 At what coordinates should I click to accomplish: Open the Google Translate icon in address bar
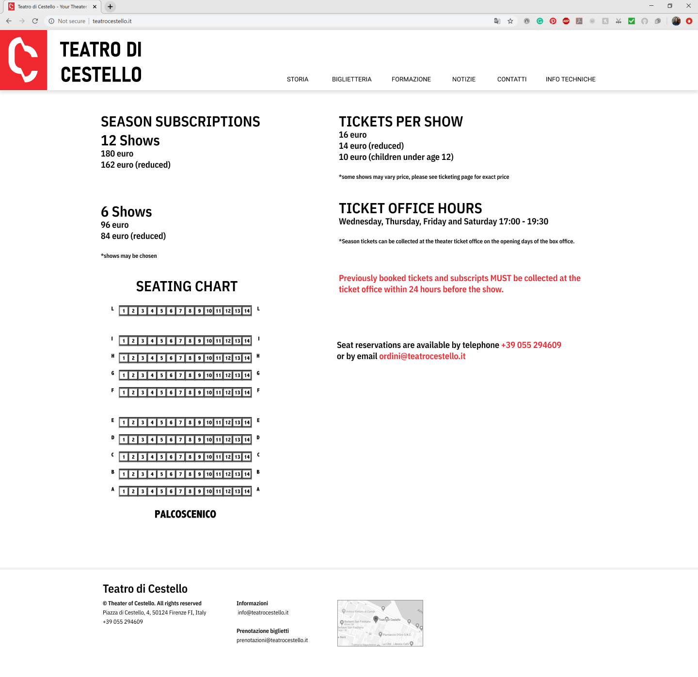[x=497, y=21]
